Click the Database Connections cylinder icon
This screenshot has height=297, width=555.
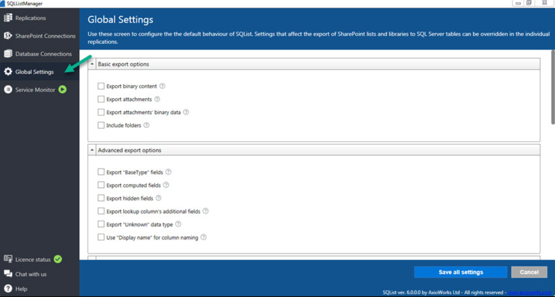point(8,54)
